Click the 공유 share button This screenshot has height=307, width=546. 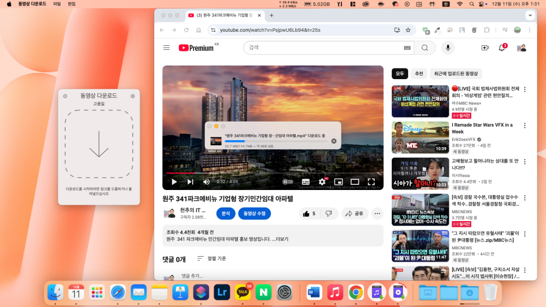click(354, 214)
